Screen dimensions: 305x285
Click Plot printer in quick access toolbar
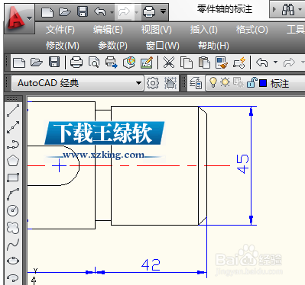[149, 11]
